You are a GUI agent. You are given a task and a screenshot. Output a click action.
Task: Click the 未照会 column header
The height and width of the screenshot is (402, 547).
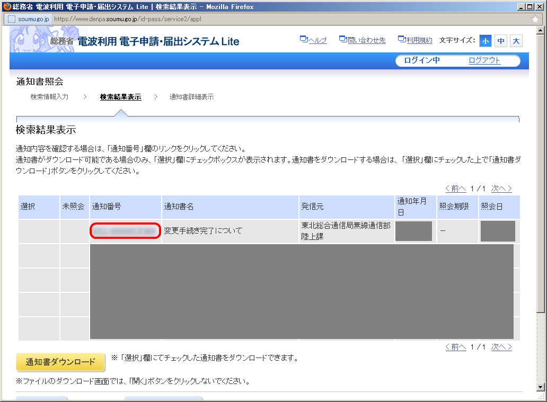(x=75, y=207)
